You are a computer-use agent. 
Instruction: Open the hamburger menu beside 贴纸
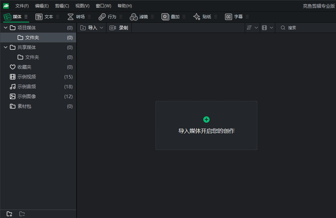tap(216, 17)
